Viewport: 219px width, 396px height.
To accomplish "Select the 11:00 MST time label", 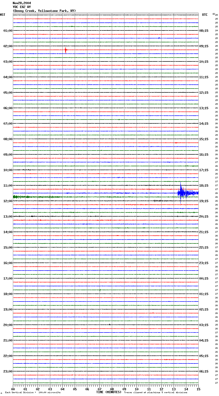I will (x=8, y=186).
